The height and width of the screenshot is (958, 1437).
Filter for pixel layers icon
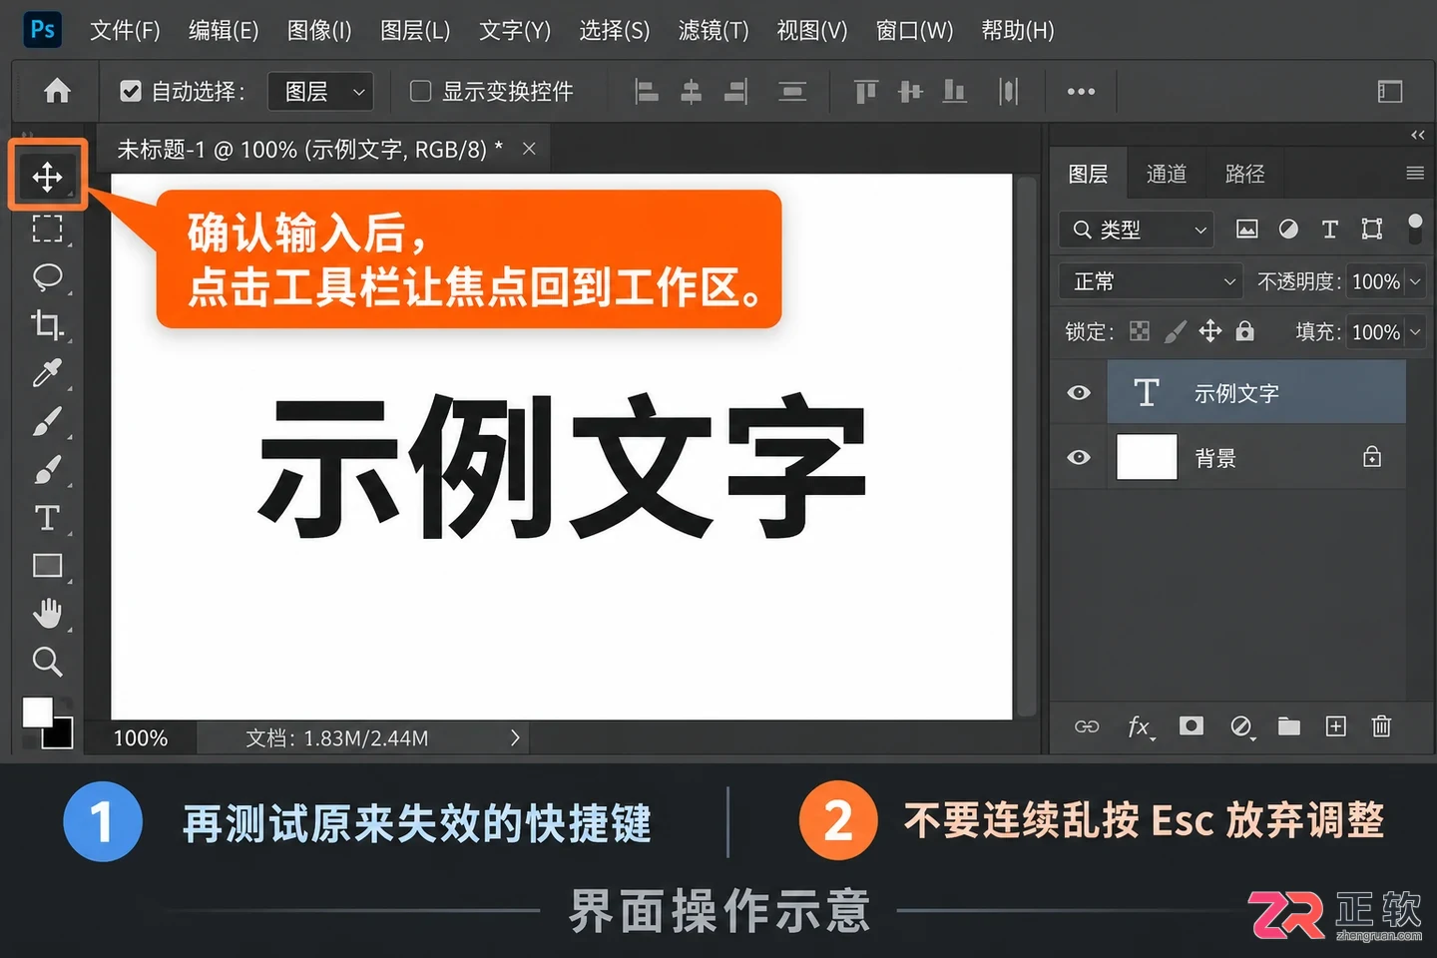point(1246,229)
